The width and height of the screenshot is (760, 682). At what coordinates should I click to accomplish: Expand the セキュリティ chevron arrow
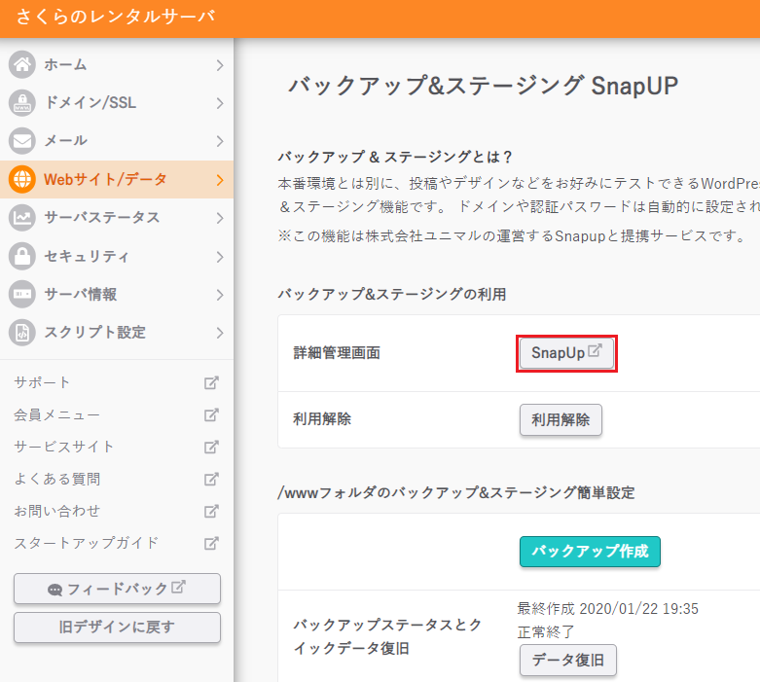pyautogui.click(x=220, y=257)
